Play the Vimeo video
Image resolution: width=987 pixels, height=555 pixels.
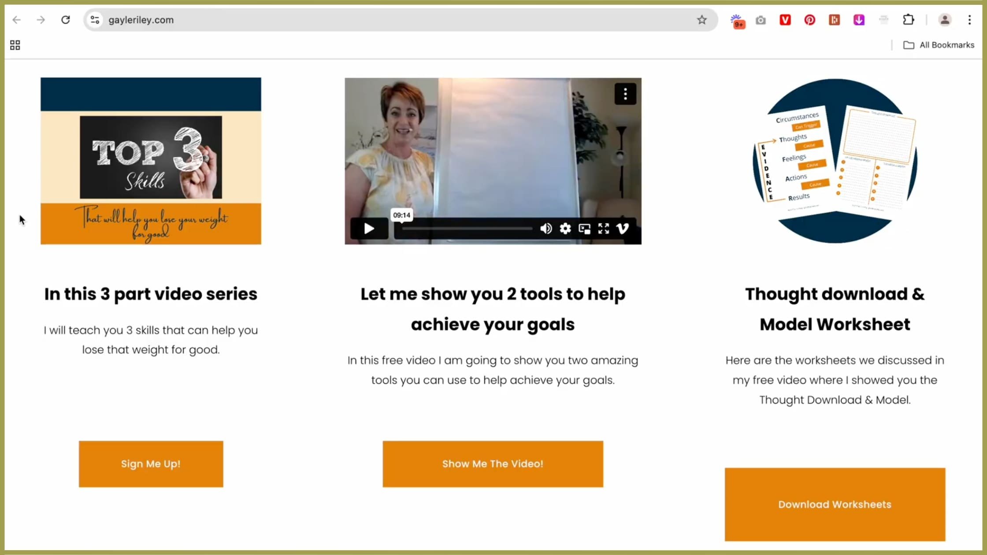point(369,228)
